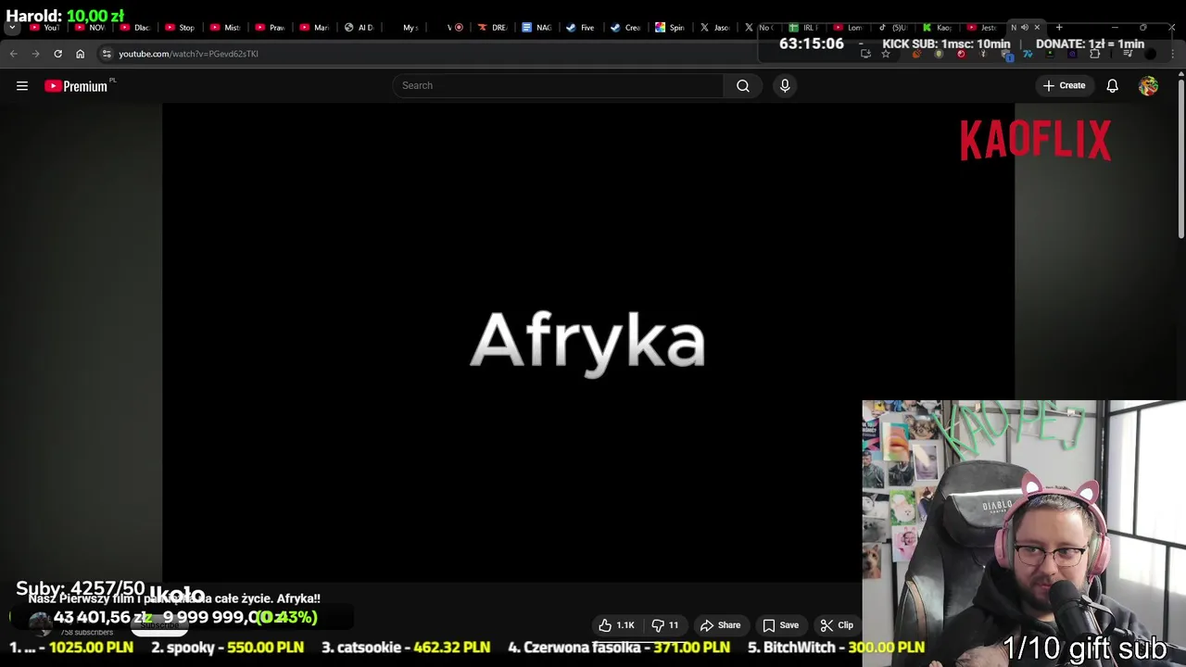
Task: Switch to the 'DRE' tab
Action: coord(492,27)
